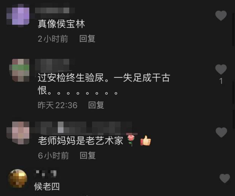The width and height of the screenshot is (235, 196).
Task: Open the golden round avatar of fourth commenter
Action: pos(17,179)
